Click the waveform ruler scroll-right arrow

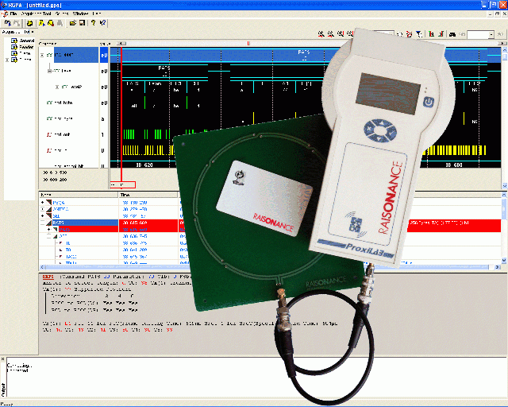(502, 43)
